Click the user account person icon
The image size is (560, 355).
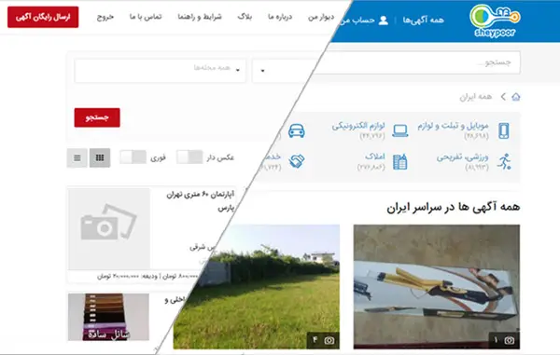[384, 20]
